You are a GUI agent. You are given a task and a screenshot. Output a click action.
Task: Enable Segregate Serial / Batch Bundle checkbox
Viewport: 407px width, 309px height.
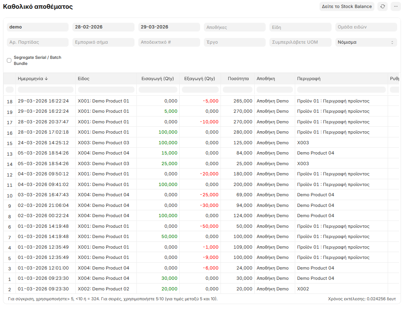(9, 60)
